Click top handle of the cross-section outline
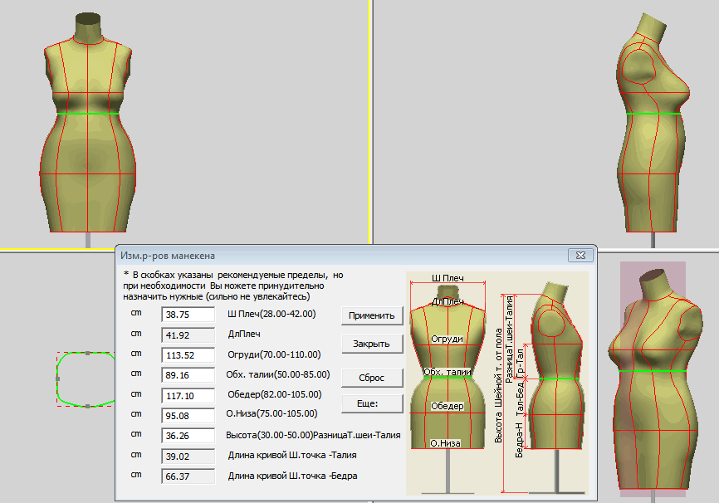Viewport: 719px width, 503px height. click(x=87, y=353)
